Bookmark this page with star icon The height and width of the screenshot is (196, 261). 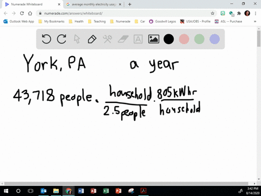[x=213, y=13]
